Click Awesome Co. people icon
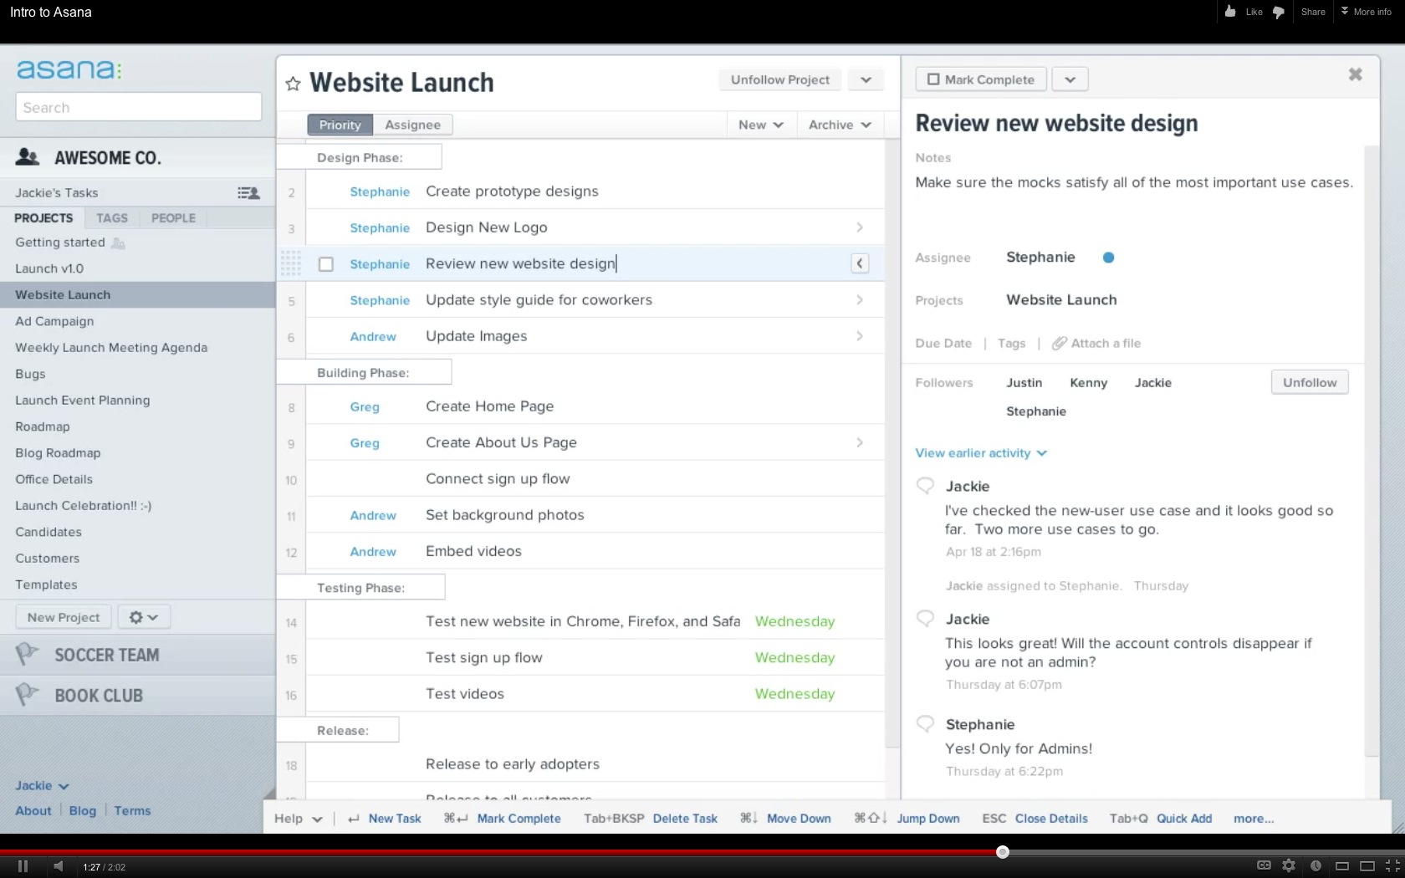The image size is (1405, 878). click(28, 156)
